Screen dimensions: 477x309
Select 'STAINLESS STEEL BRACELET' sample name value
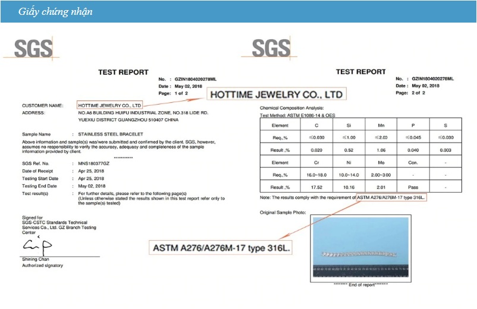[x=111, y=134]
